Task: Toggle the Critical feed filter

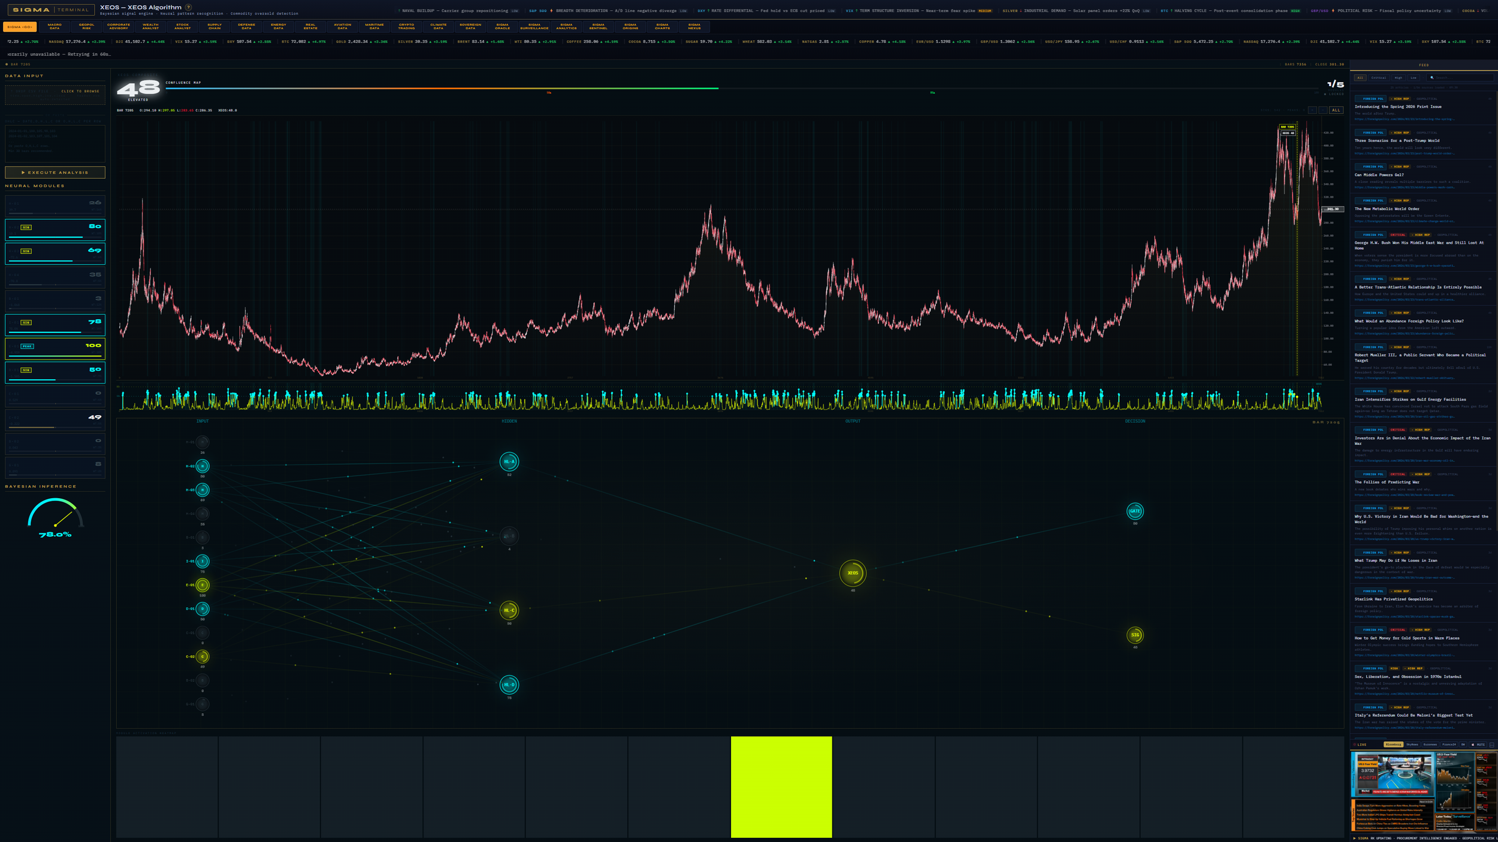Action: pos(1378,78)
